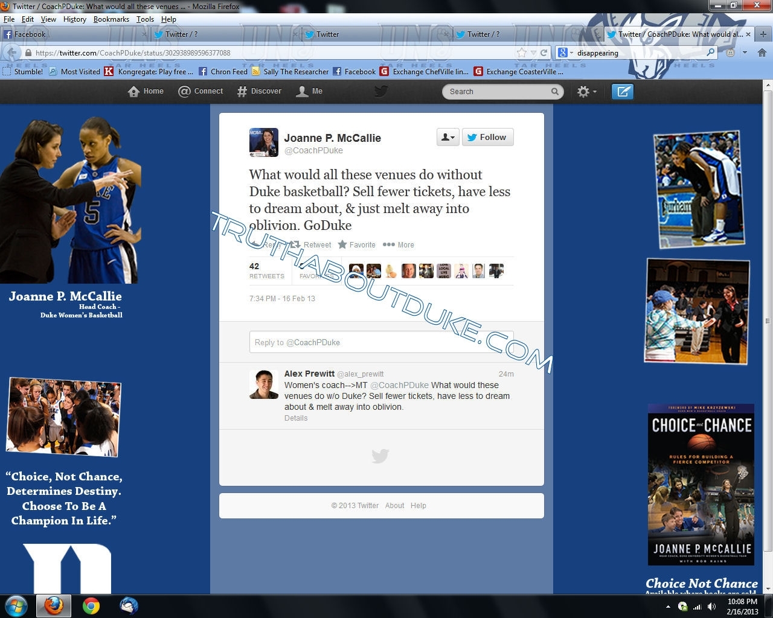This screenshot has height=618, width=773.
Task: Compose a new tweet
Action: pyautogui.click(x=623, y=92)
